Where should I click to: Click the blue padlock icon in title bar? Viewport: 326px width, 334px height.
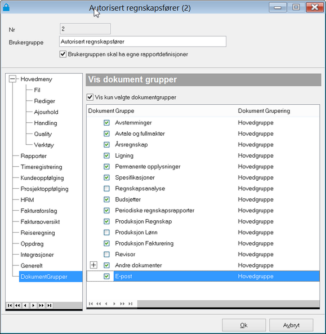[x=6, y=7]
